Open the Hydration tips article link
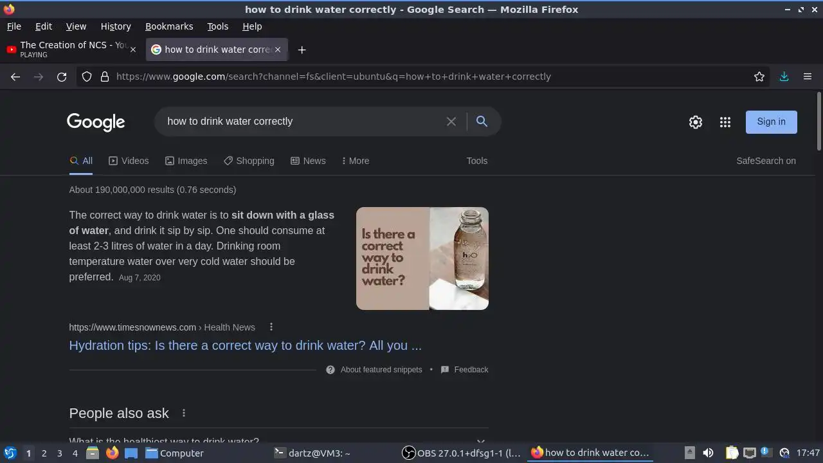Image resolution: width=823 pixels, height=463 pixels. click(x=246, y=345)
